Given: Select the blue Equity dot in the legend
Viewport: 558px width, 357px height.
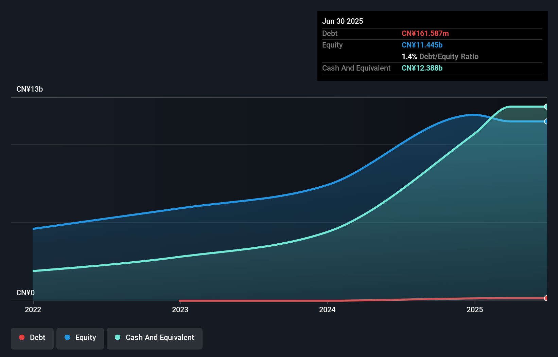Looking at the screenshot, I should [x=68, y=337].
